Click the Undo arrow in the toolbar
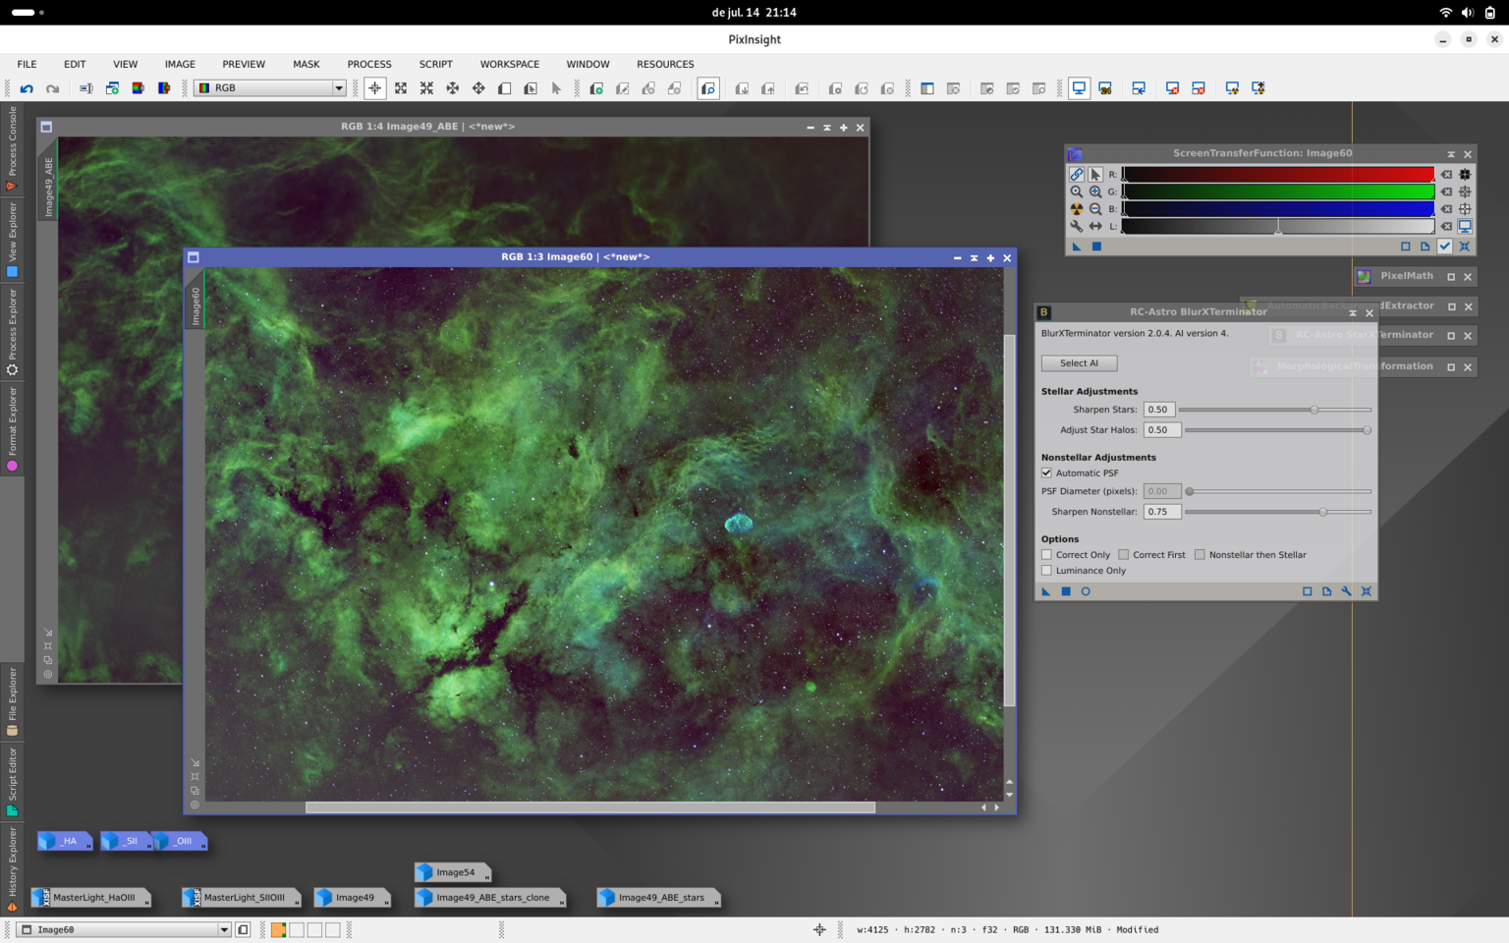 click(x=27, y=88)
